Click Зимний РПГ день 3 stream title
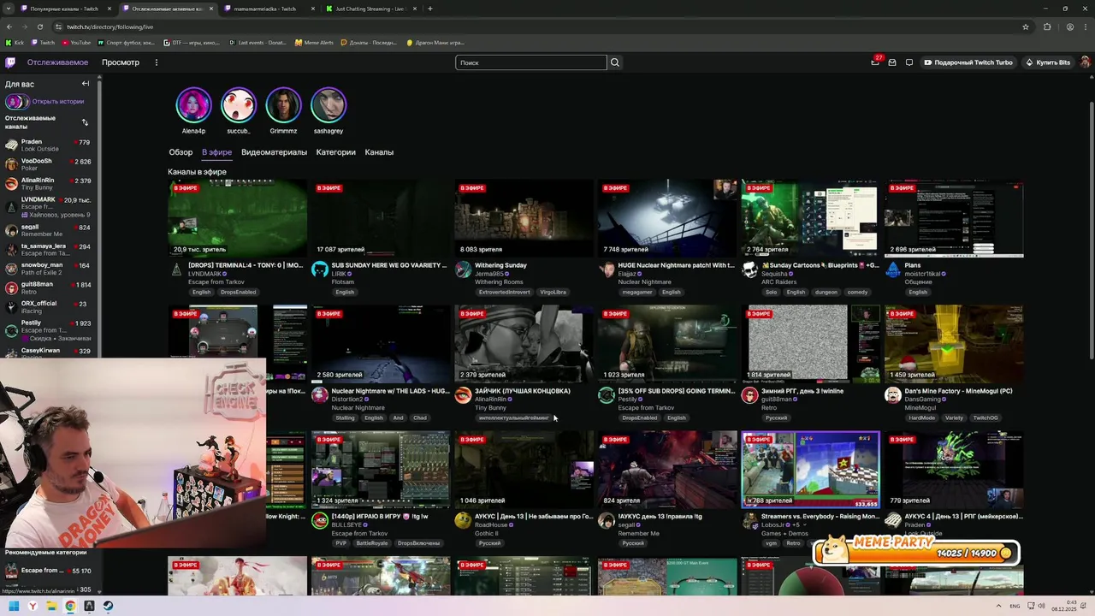Image resolution: width=1095 pixels, height=616 pixels. point(802,391)
